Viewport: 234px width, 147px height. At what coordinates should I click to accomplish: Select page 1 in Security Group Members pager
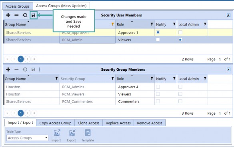coord(21,113)
